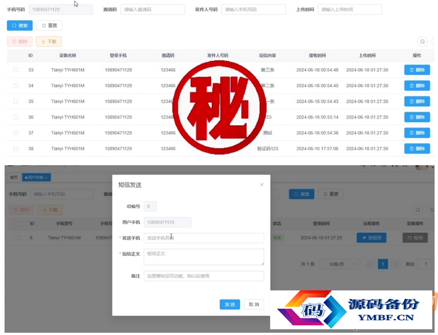The height and width of the screenshot is (335, 438).
Task: Focus the 手机号码 input in user list page
Action: tap(62, 194)
